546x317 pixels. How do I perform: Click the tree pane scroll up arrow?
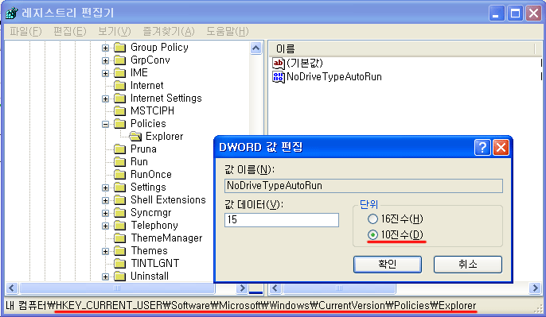click(256, 48)
